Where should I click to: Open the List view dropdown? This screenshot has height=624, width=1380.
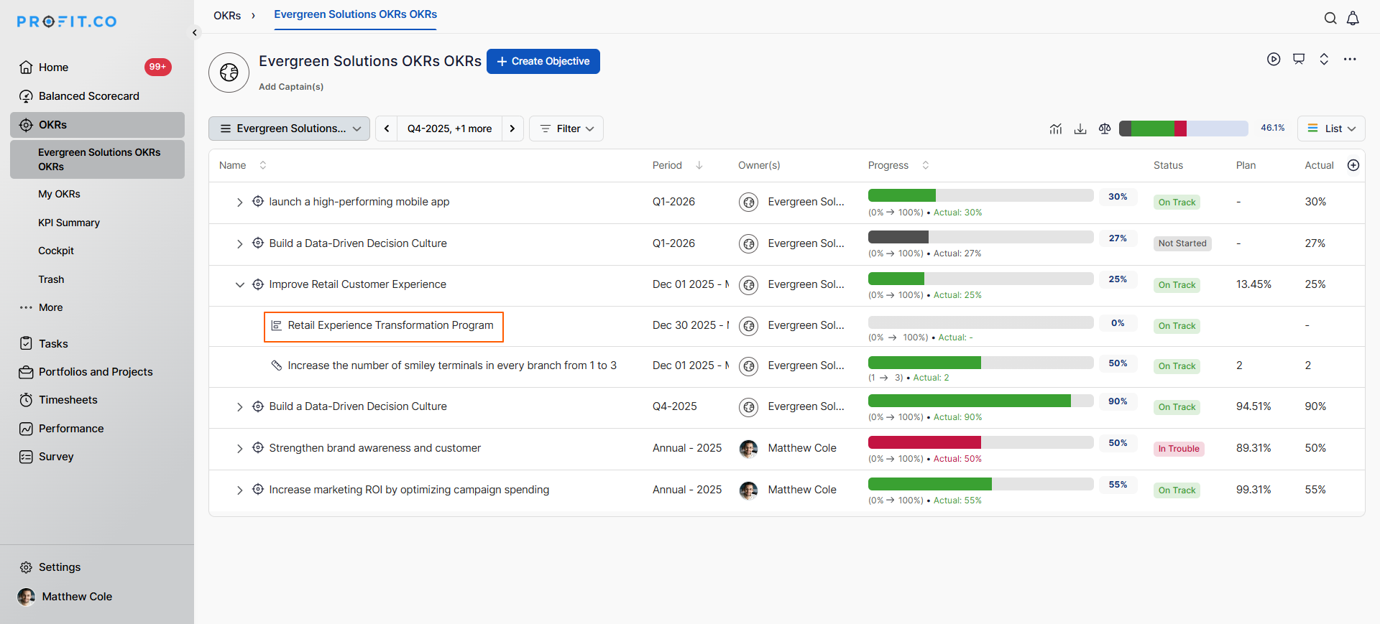pos(1331,129)
